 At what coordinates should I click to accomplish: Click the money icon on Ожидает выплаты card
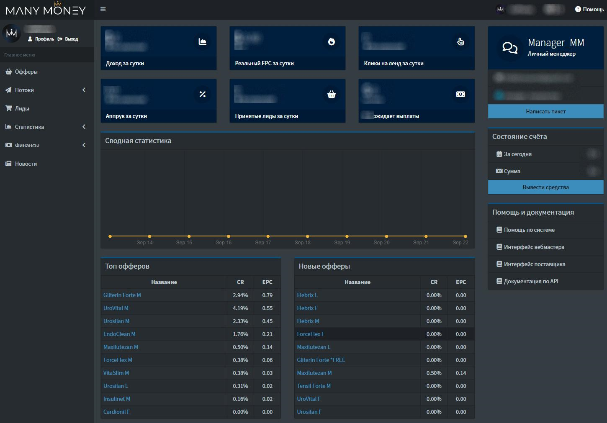[460, 94]
